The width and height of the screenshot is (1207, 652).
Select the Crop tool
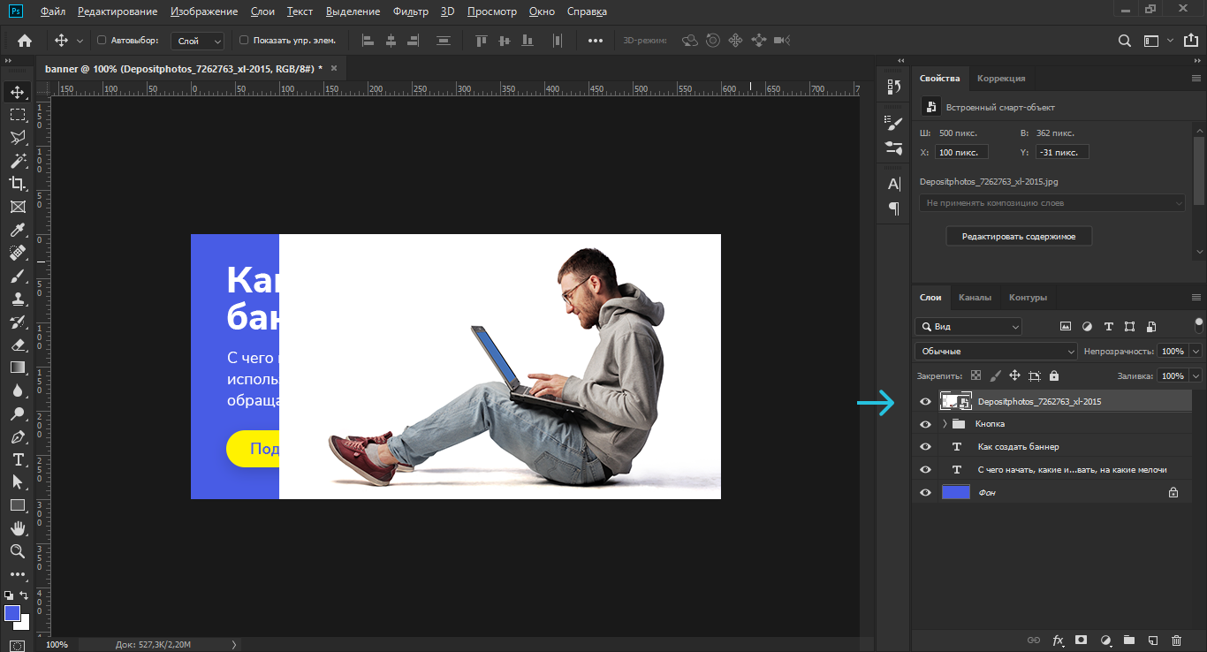pos(17,184)
